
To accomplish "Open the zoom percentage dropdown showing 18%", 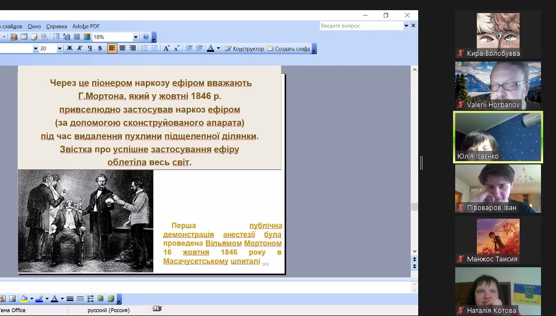I will pos(136,37).
